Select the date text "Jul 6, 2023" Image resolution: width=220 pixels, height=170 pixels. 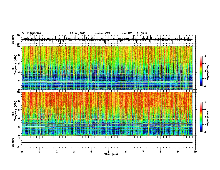point(77,33)
